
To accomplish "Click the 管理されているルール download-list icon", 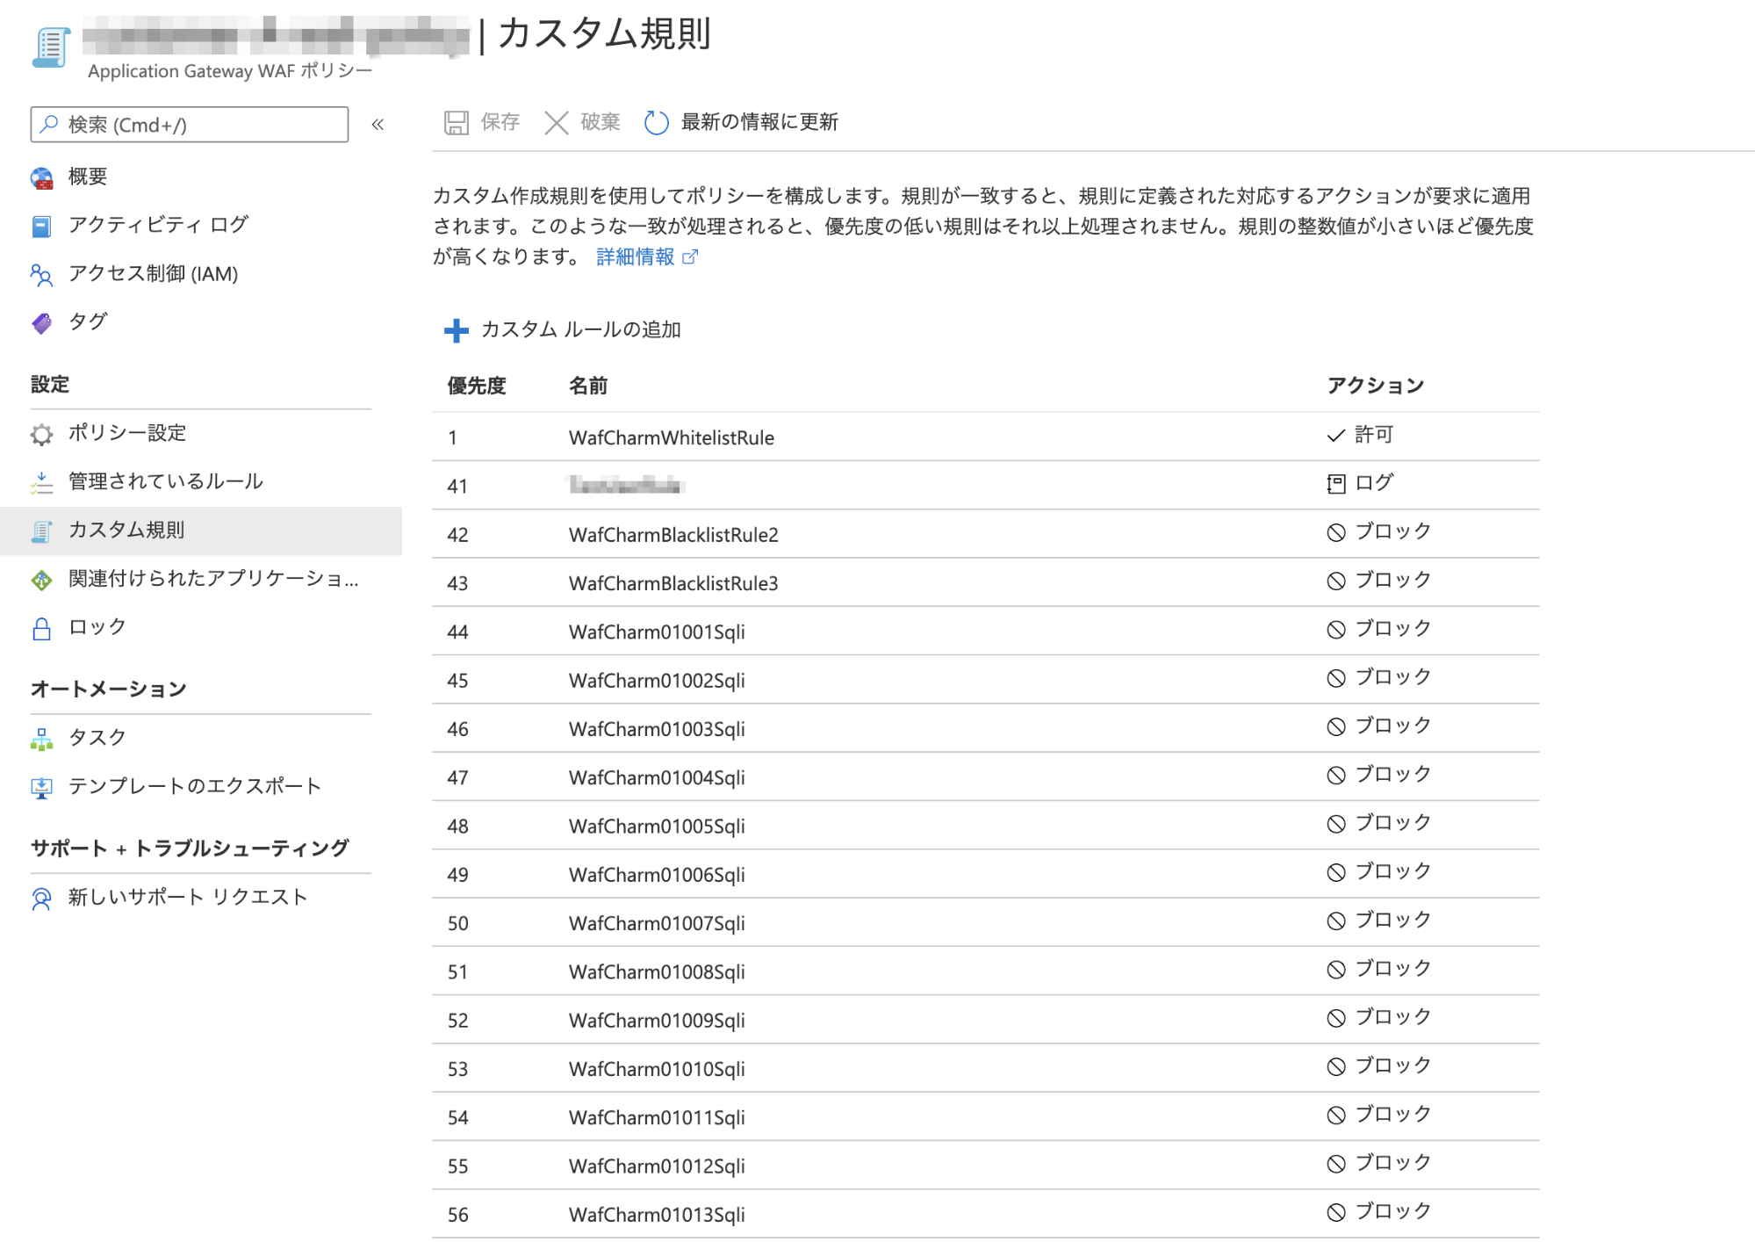I will pos(41,482).
